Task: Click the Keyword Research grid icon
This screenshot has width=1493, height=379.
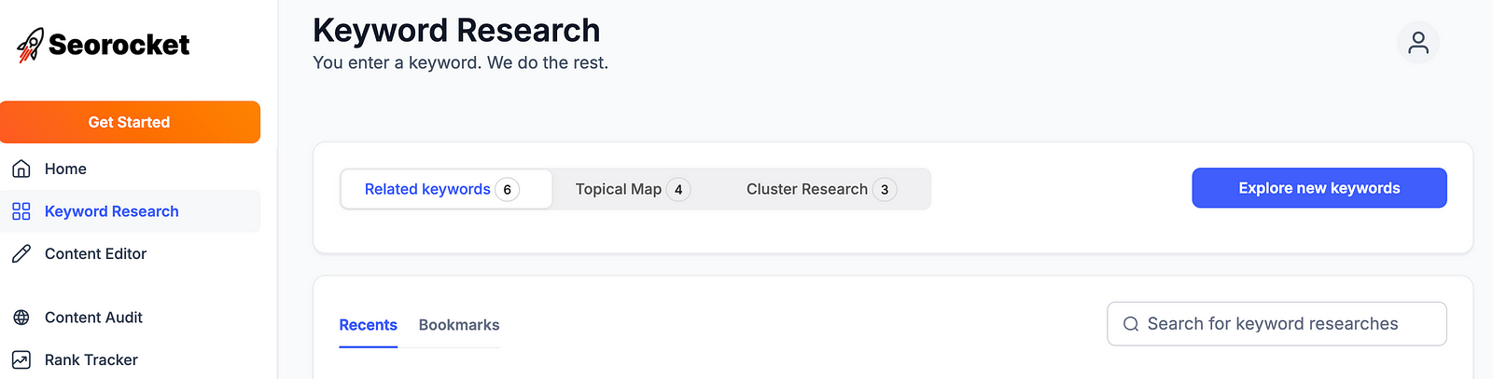Action: click(21, 211)
